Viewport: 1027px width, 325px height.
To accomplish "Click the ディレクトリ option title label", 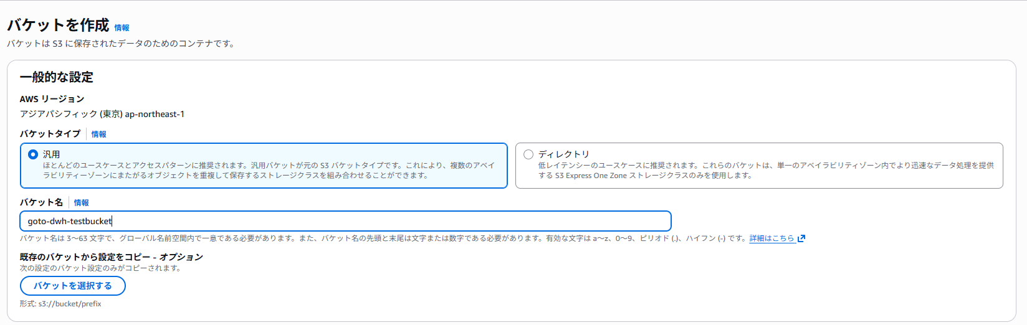I will click(563, 154).
